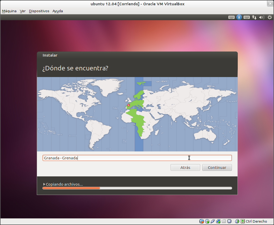Viewport: 274px width, 225px height.
Task: Open the Ayuda menu
Action: [x=58, y=11]
